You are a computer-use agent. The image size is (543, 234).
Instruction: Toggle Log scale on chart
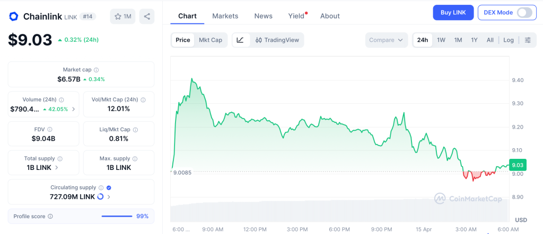pos(509,40)
